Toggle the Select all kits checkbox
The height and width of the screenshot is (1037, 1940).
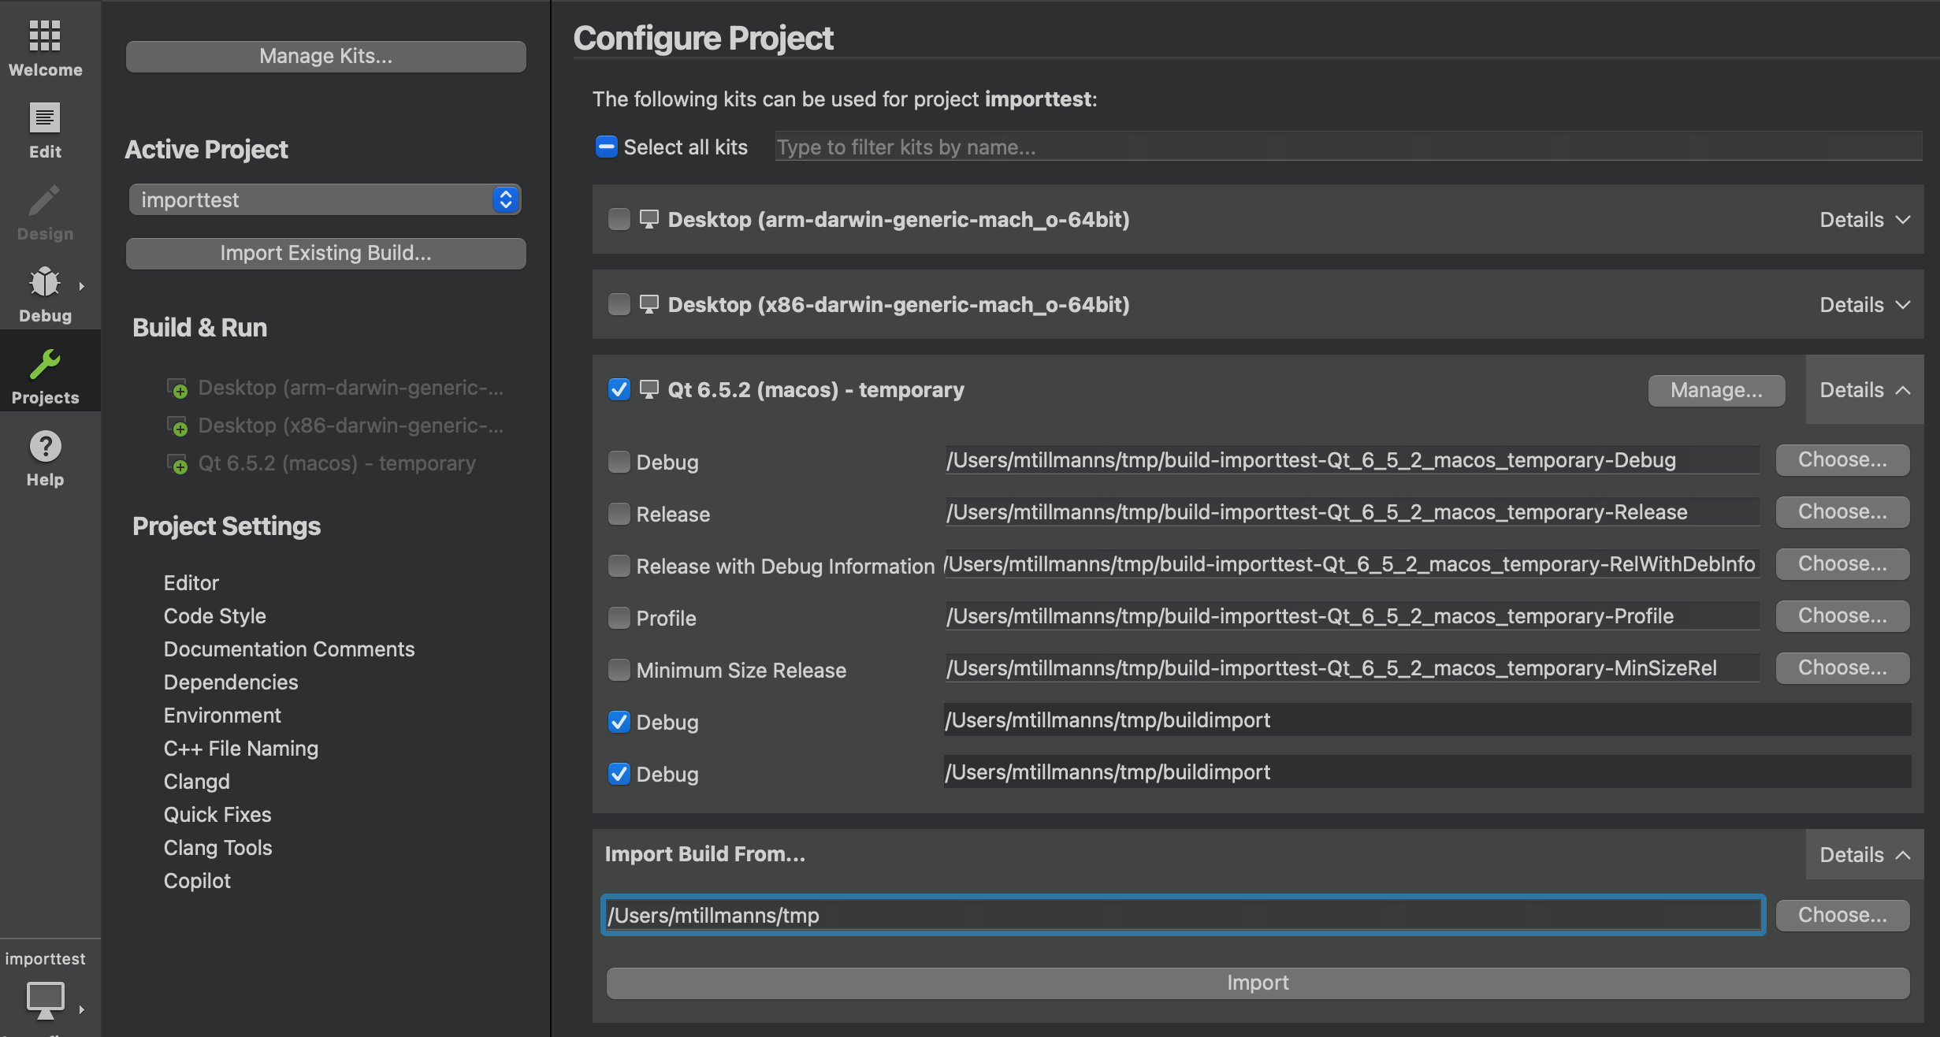(x=606, y=147)
